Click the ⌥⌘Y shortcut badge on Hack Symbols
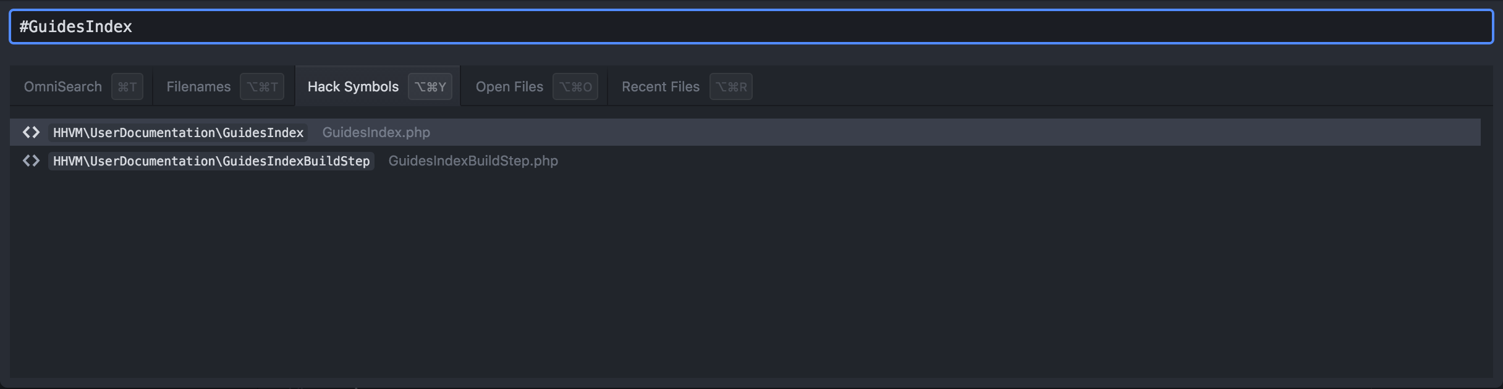The width and height of the screenshot is (1503, 389). point(430,86)
